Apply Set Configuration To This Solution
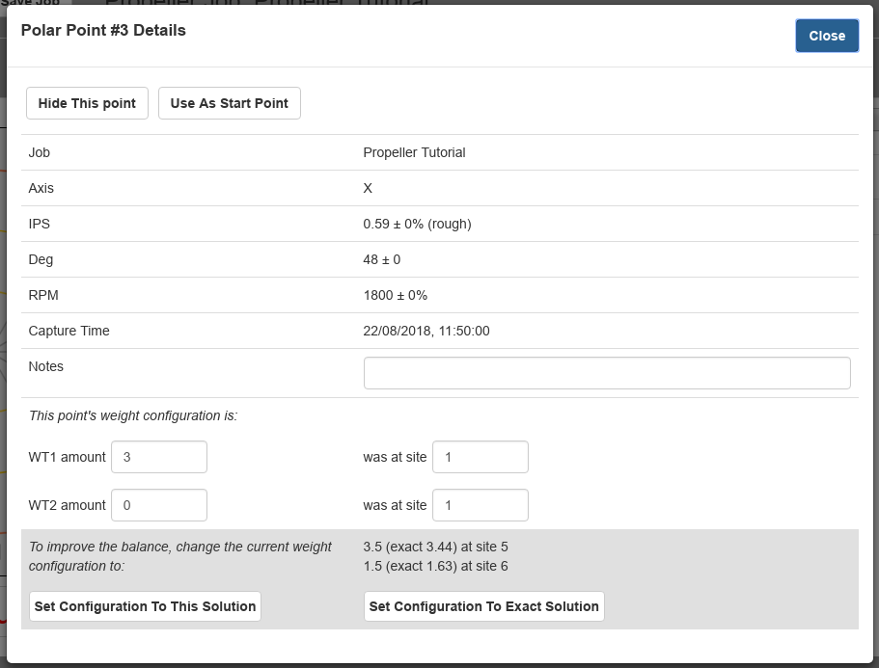 pyautogui.click(x=145, y=606)
